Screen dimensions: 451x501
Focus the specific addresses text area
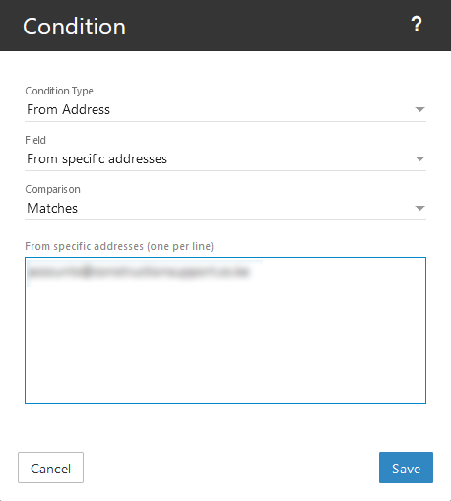[x=225, y=330]
